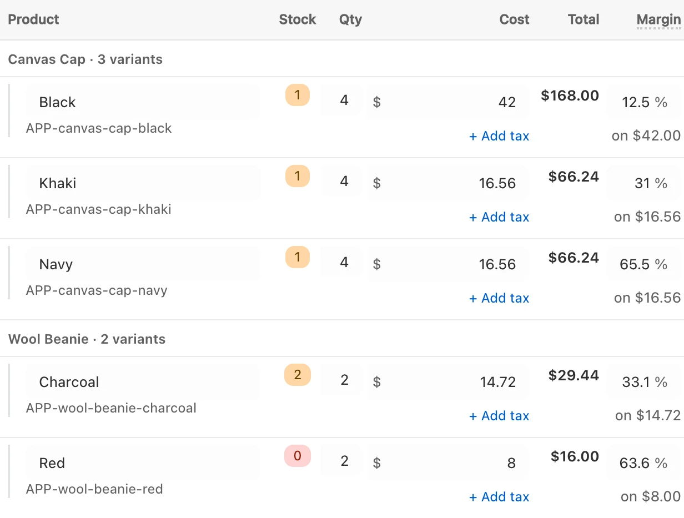
Task: Click the Black cap cost field showing 42
Action: [x=447, y=102]
